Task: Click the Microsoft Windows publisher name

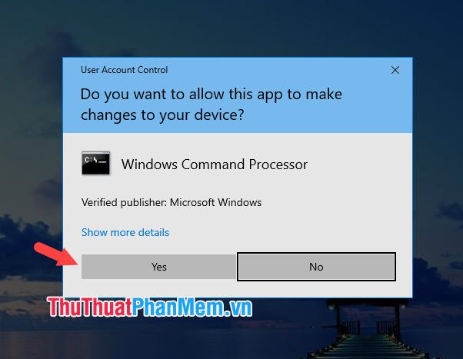Action: click(215, 202)
